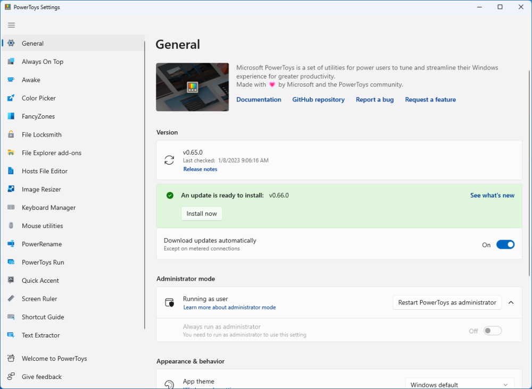Collapse the Running as user section chevron
The width and height of the screenshot is (532, 389).
coord(511,302)
